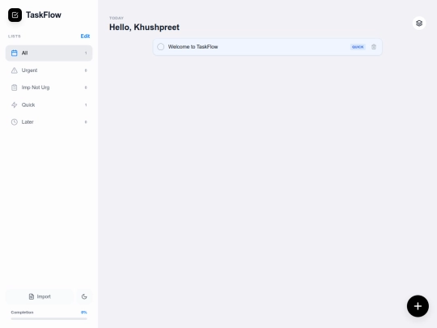Select the All list
This screenshot has width=437, height=328.
click(x=49, y=53)
